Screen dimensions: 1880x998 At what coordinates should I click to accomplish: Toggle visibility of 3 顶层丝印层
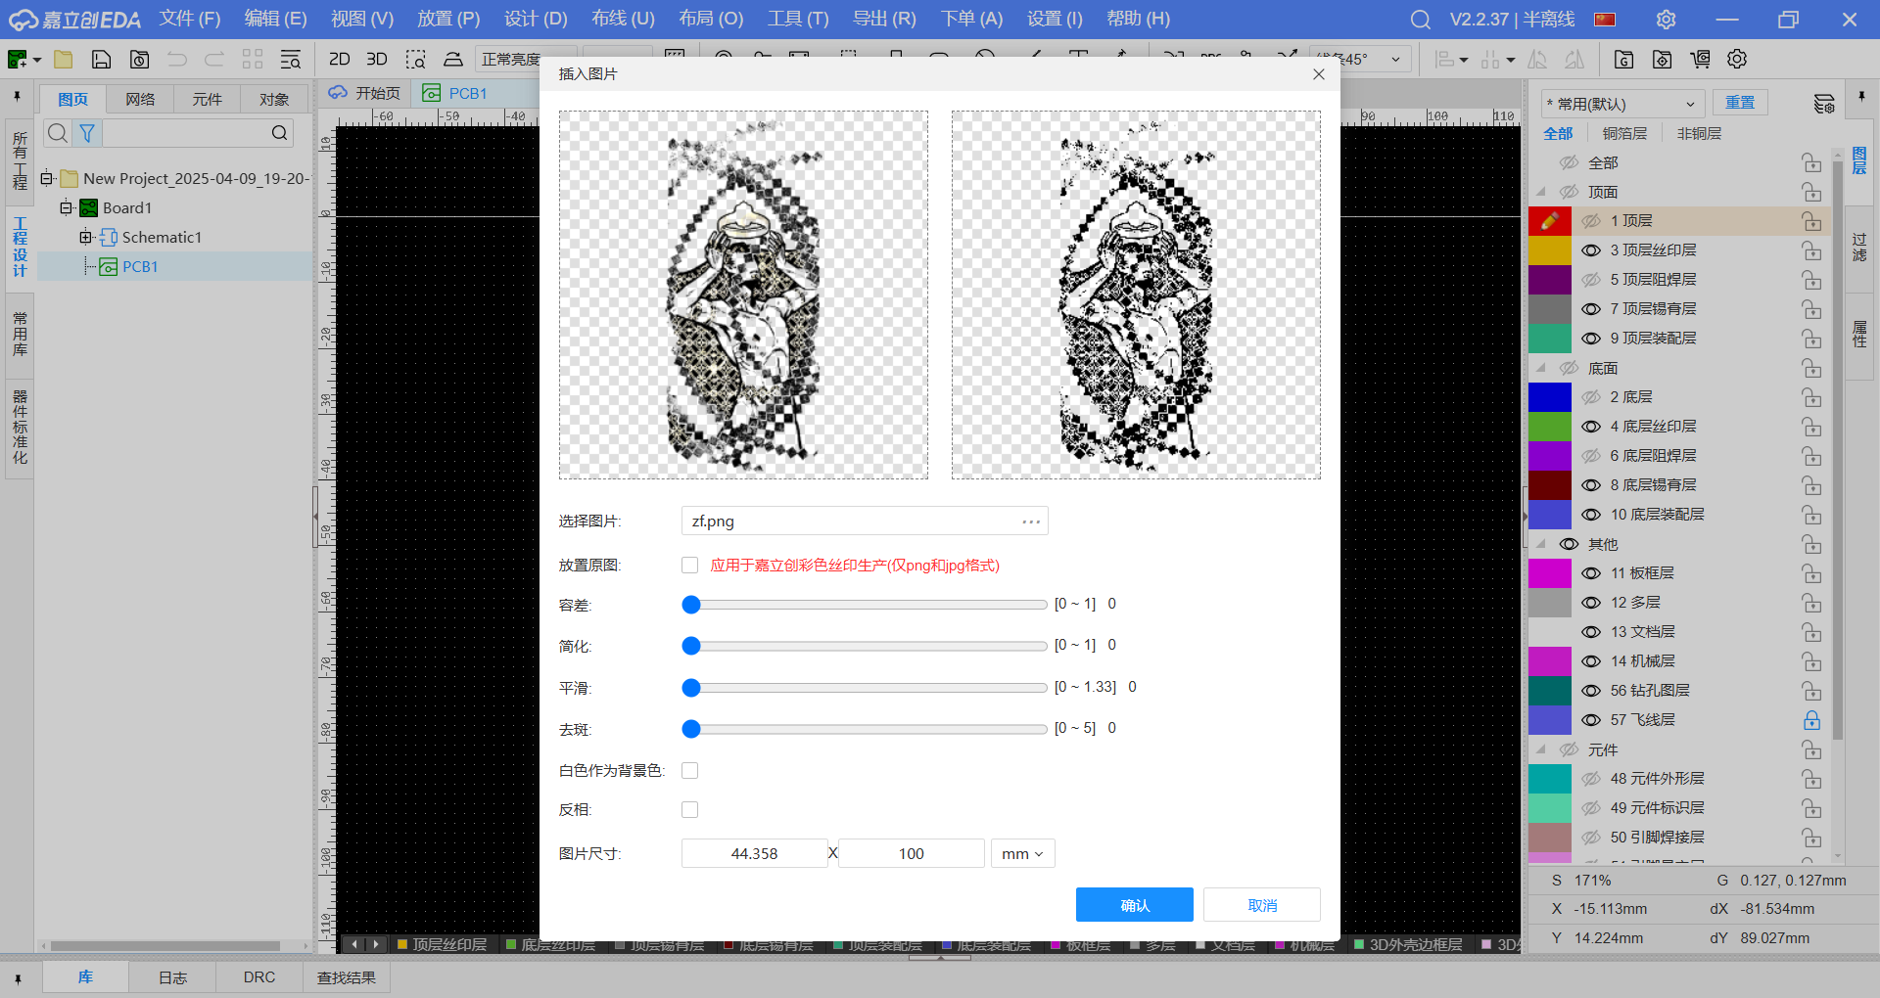(x=1591, y=250)
